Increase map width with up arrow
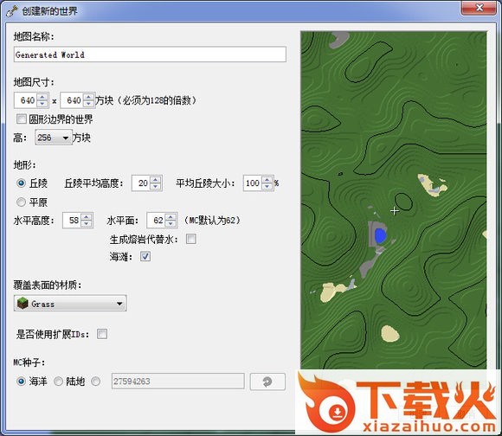This screenshot has height=436, width=502. point(42,97)
